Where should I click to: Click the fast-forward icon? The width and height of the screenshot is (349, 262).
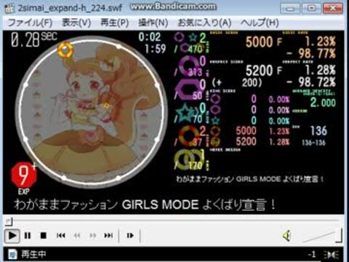(93, 235)
